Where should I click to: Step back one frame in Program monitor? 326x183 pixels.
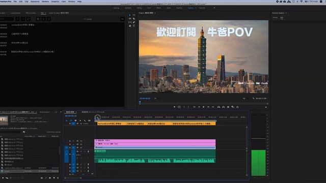[199, 107]
